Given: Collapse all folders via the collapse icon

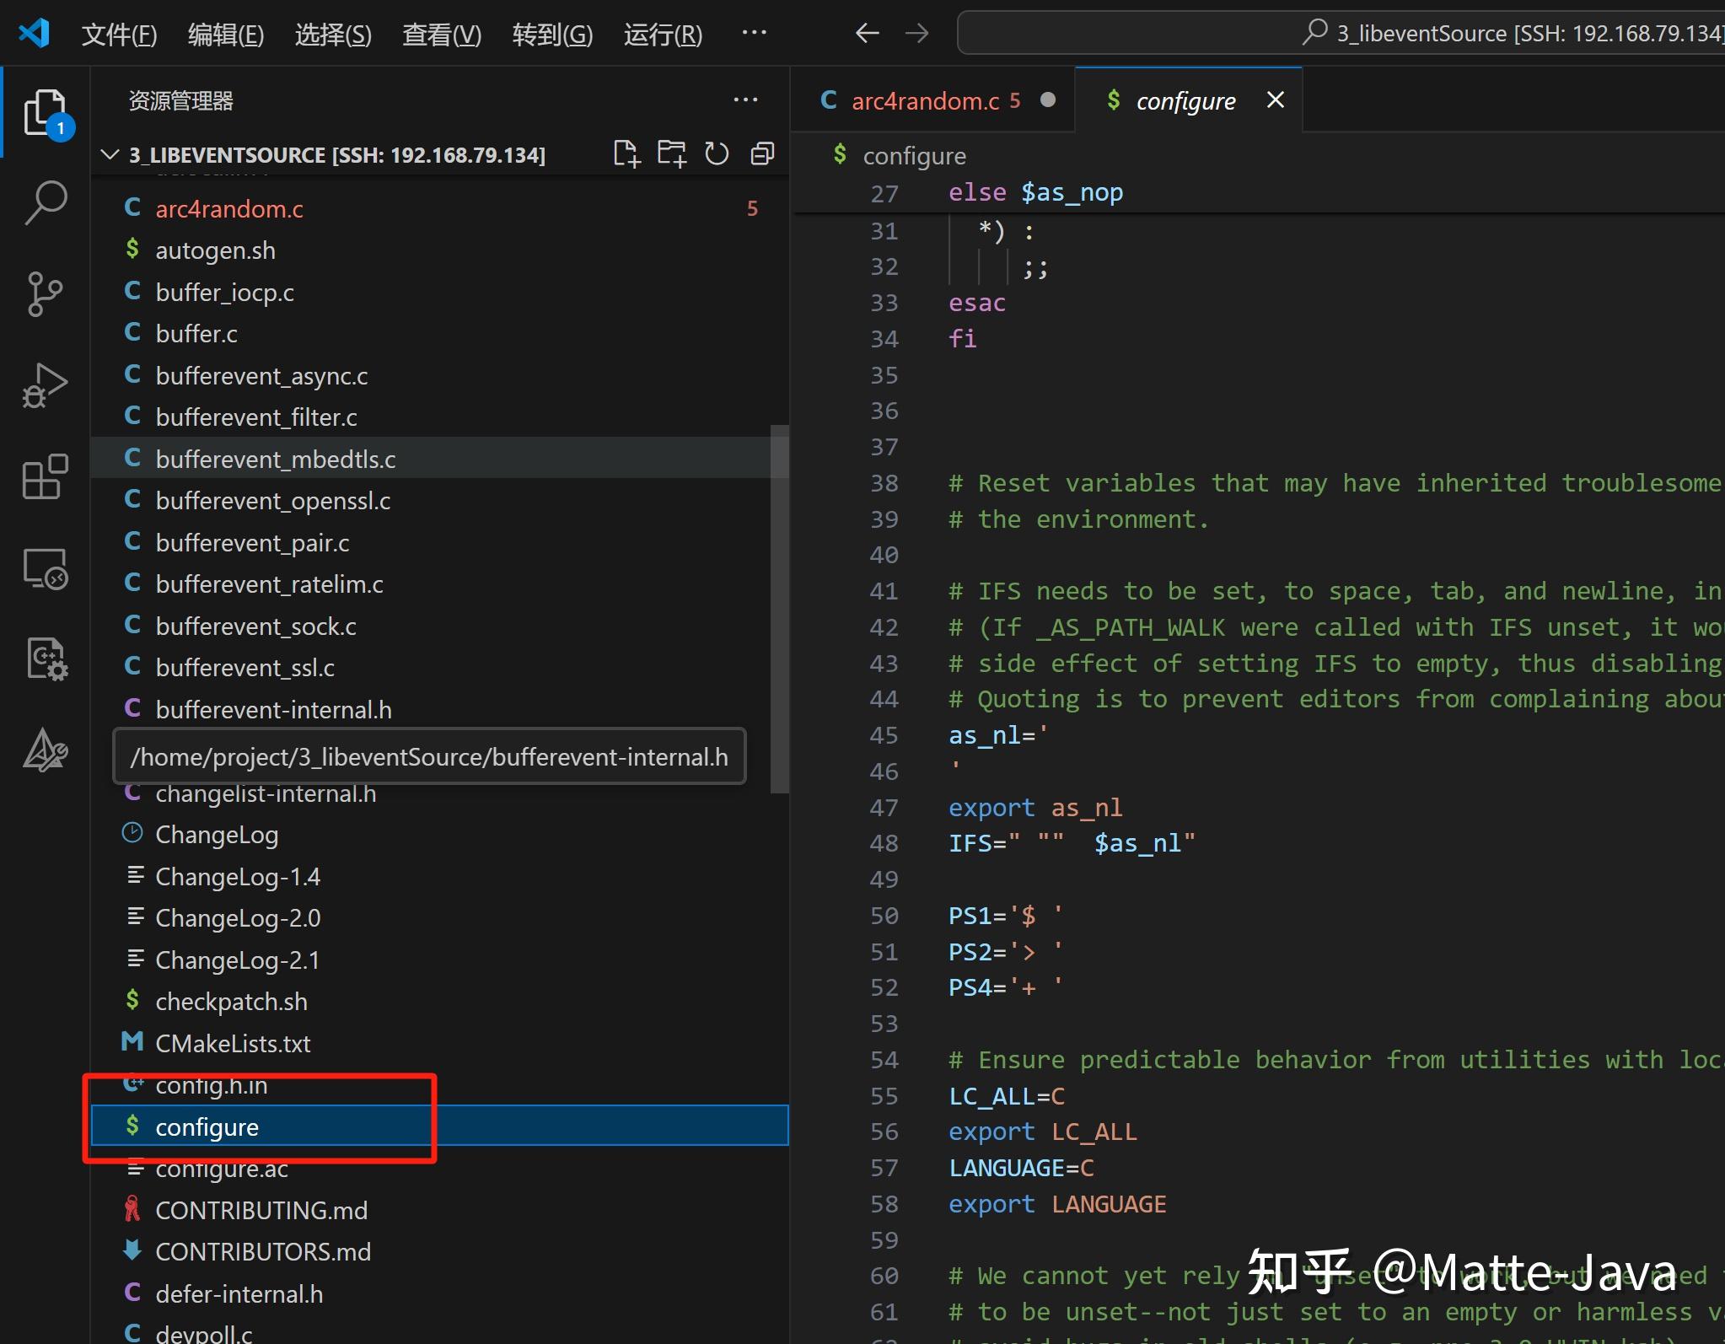Looking at the screenshot, I should click(x=761, y=153).
